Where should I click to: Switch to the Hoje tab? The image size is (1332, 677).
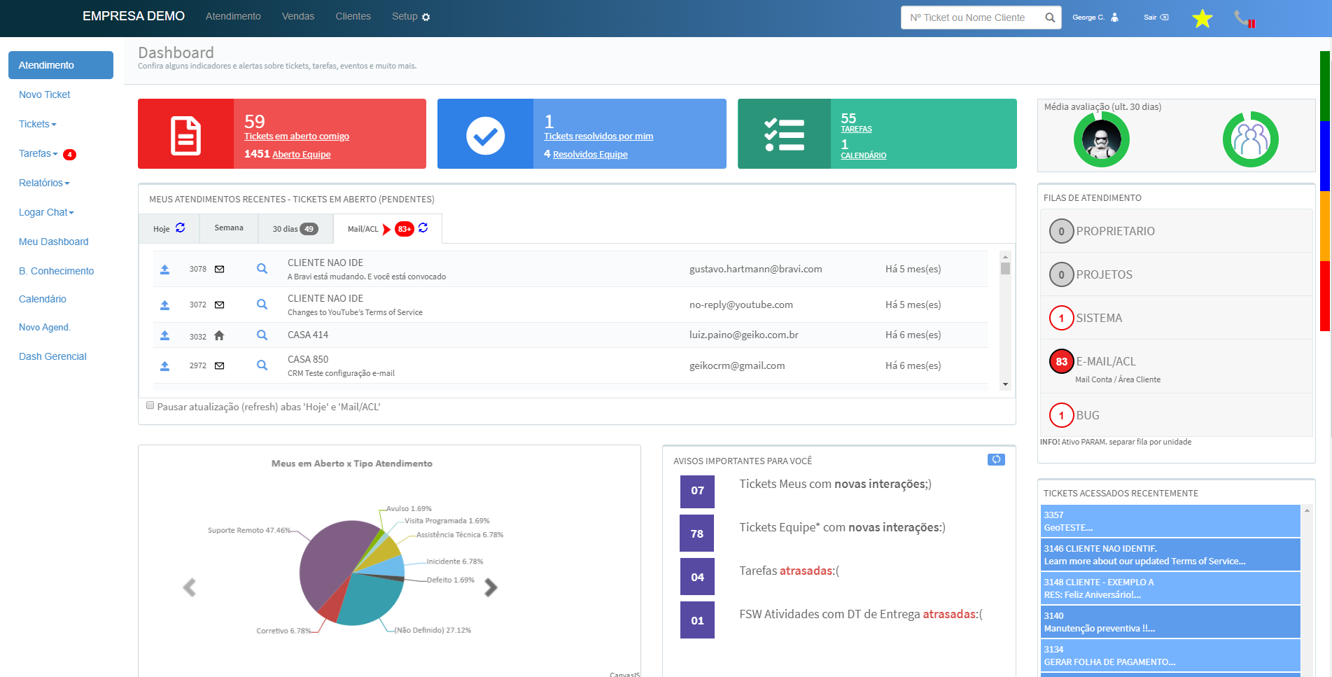(169, 228)
